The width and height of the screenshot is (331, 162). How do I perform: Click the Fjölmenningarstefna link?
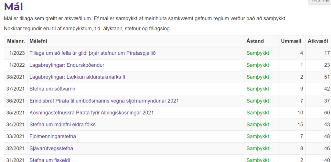(53, 137)
